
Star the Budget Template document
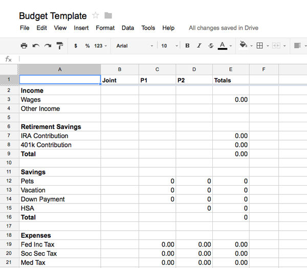coord(96,15)
